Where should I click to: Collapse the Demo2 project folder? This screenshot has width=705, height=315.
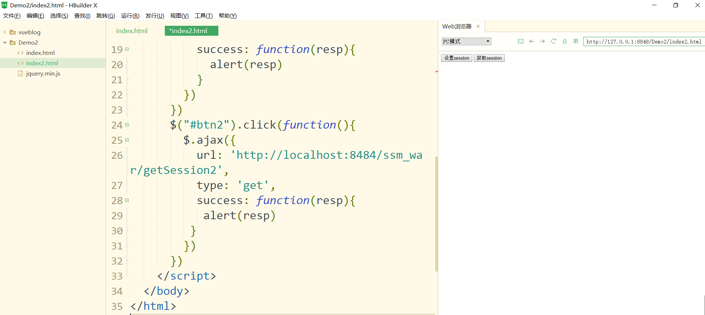(x=4, y=42)
